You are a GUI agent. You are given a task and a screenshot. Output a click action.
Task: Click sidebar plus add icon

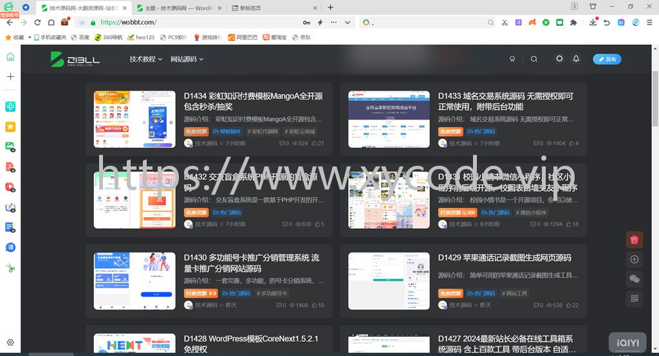pyautogui.click(x=10, y=77)
